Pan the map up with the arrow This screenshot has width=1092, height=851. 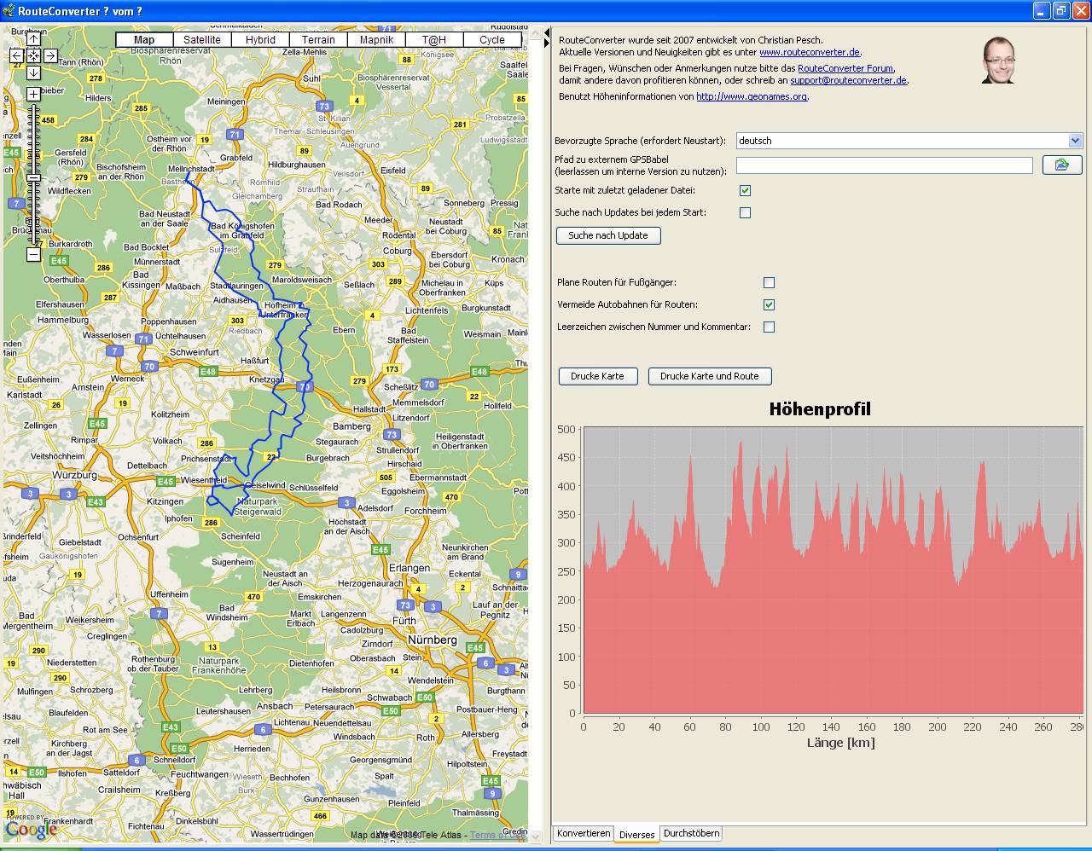(33, 39)
